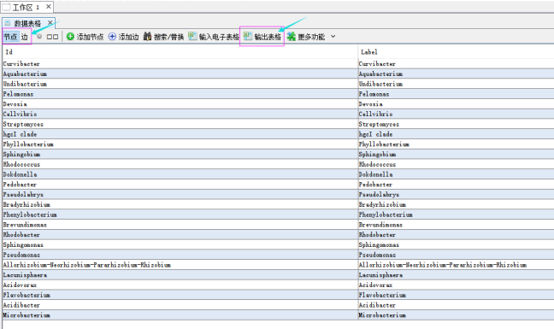
Task: Select the Streptomyces Id cell
Action: 180,124
